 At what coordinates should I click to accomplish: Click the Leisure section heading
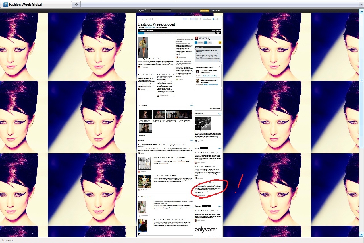coord(141,140)
